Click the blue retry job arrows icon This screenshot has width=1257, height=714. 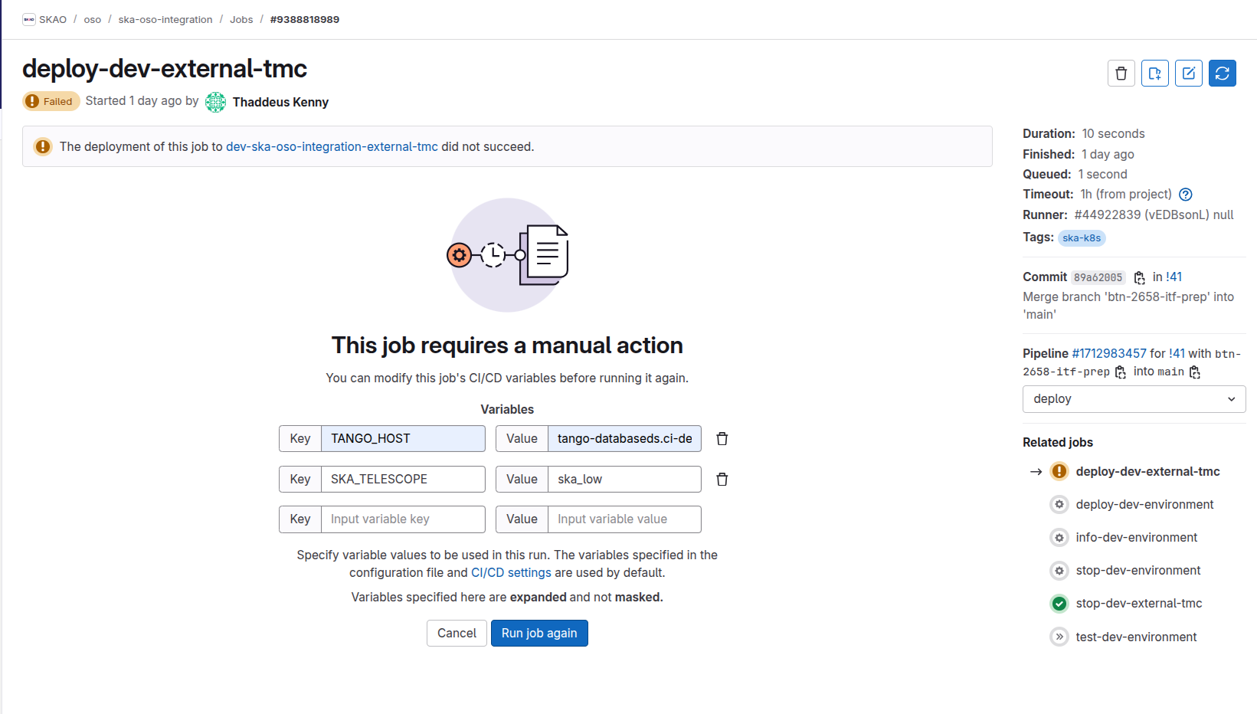click(1223, 74)
